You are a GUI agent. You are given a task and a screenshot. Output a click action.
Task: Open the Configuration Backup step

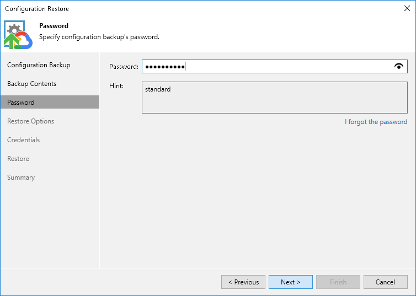pos(39,65)
